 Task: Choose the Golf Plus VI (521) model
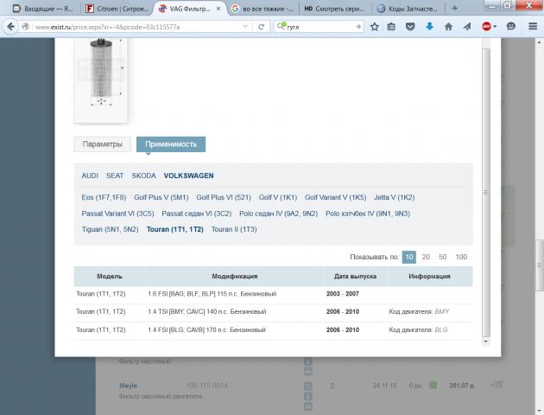click(224, 197)
